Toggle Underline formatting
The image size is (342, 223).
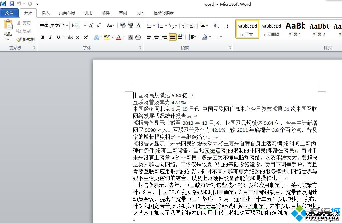point(58,37)
